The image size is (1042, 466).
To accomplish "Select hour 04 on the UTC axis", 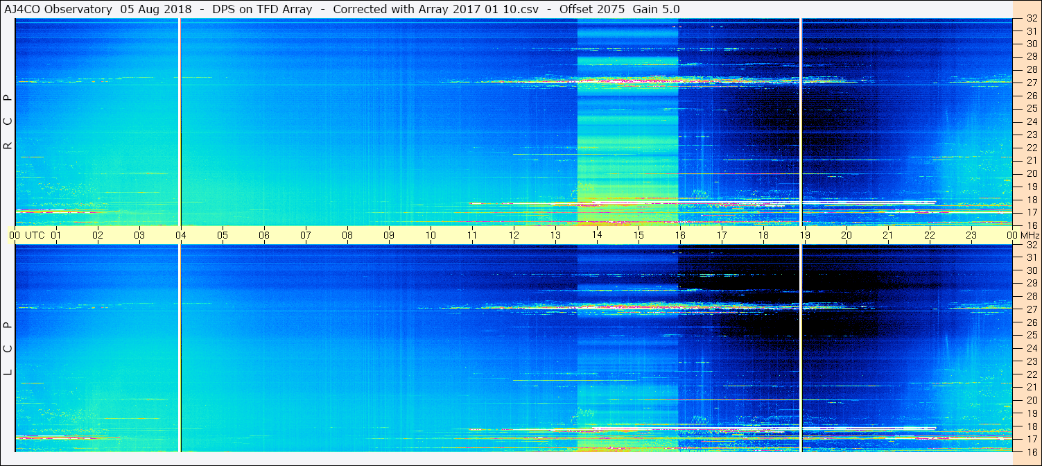I will click(x=181, y=235).
